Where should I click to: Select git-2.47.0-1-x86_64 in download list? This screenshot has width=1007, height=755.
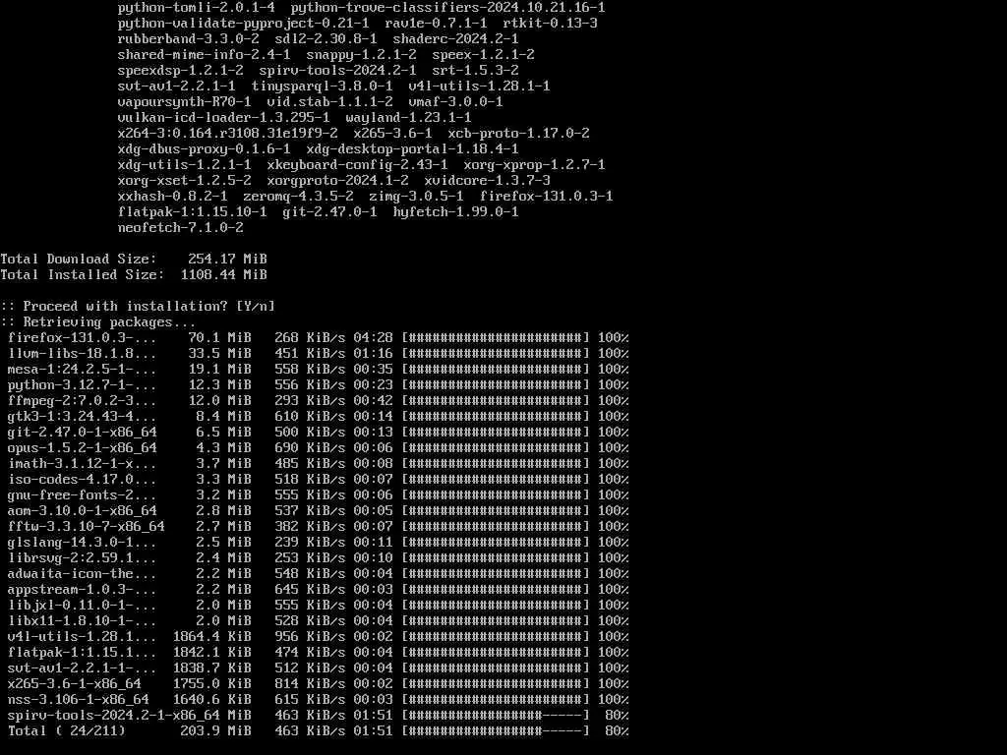click(x=83, y=433)
